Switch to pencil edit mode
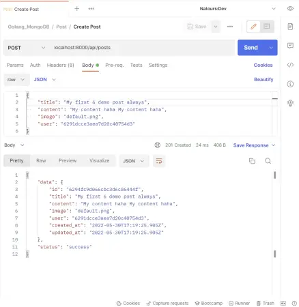This screenshot has width=299, height=307. point(253,27)
